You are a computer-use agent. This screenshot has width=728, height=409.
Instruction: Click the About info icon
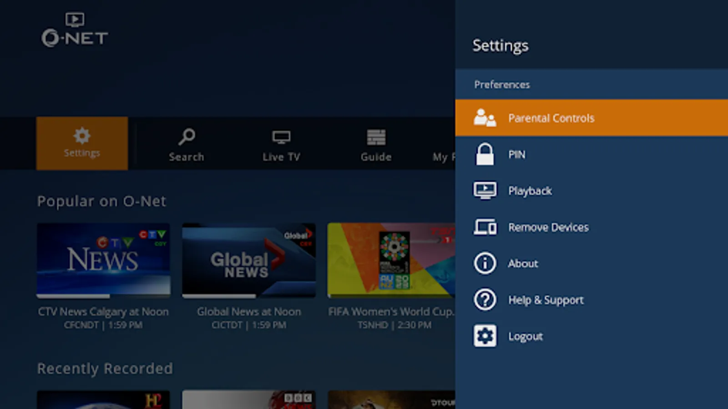[485, 263]
